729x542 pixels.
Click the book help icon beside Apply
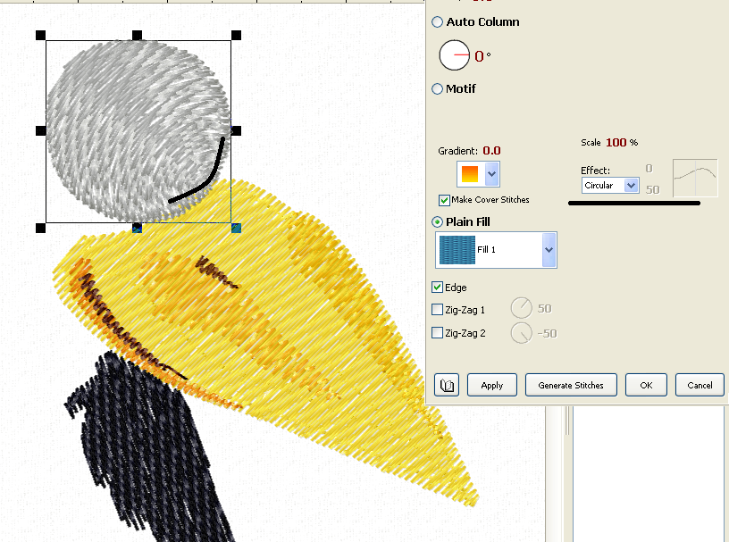tap(447, 385)
